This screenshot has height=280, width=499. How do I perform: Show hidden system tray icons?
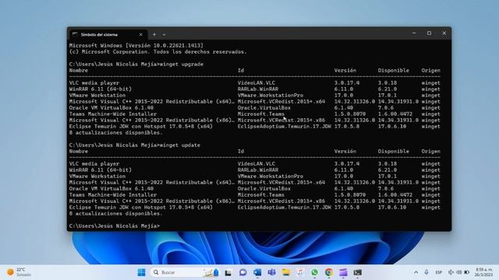click(x=416, y=272)
